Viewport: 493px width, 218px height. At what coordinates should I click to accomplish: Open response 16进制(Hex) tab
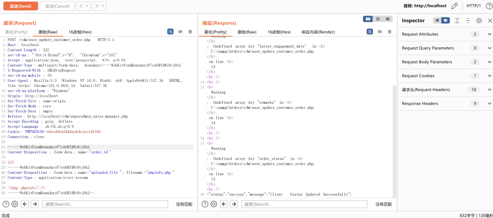point(279,32)
